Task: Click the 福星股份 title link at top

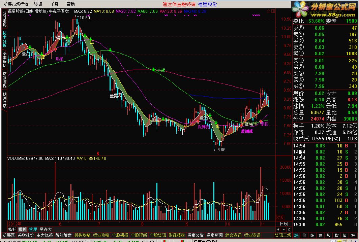Action: pyautogui.click(x=207, y=4)
